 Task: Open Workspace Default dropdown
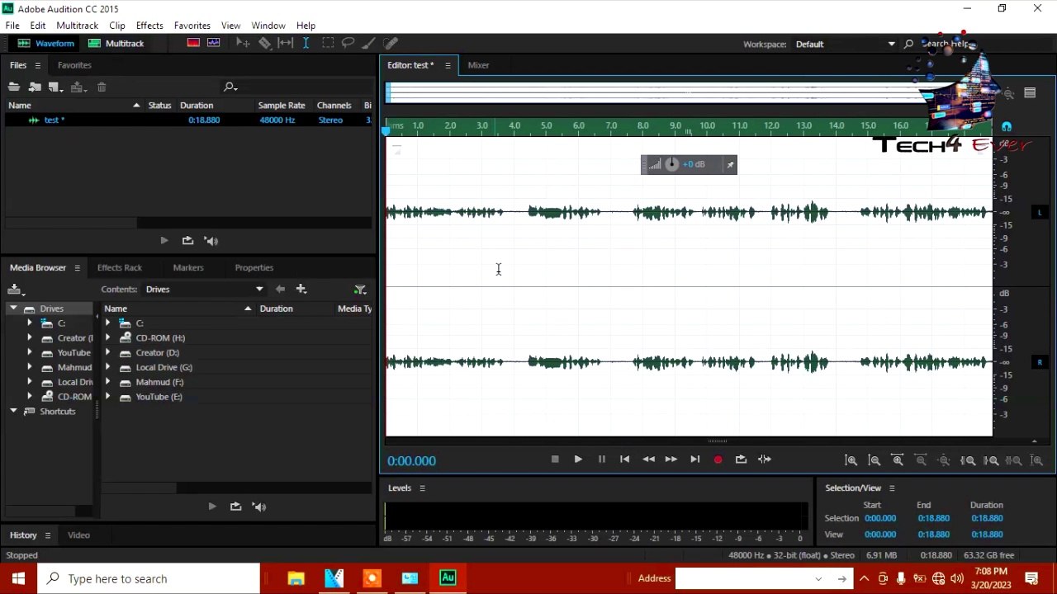pyautogui.click(x=845, y=44)
